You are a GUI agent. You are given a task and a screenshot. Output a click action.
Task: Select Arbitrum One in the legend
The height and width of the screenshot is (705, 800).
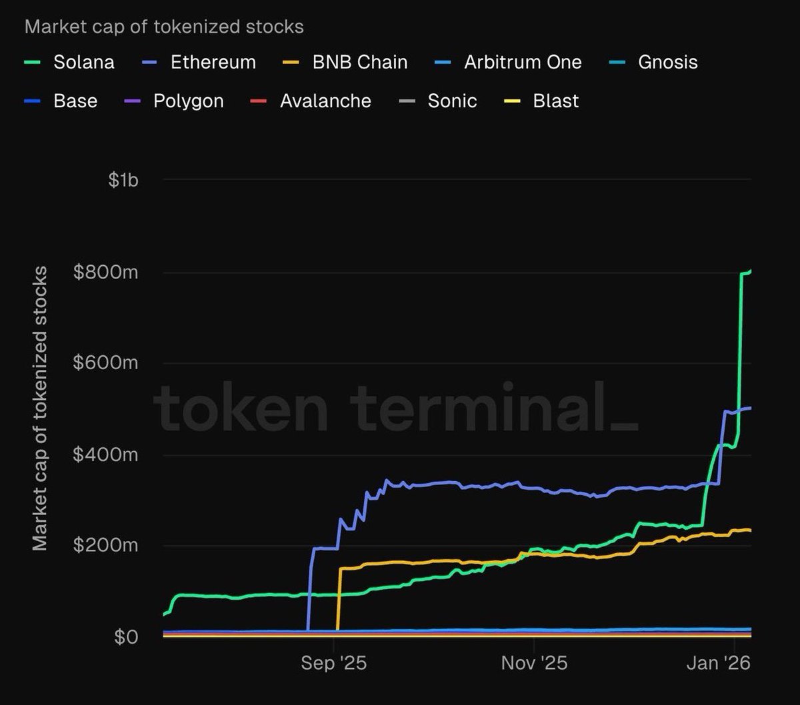coord(523,63)
